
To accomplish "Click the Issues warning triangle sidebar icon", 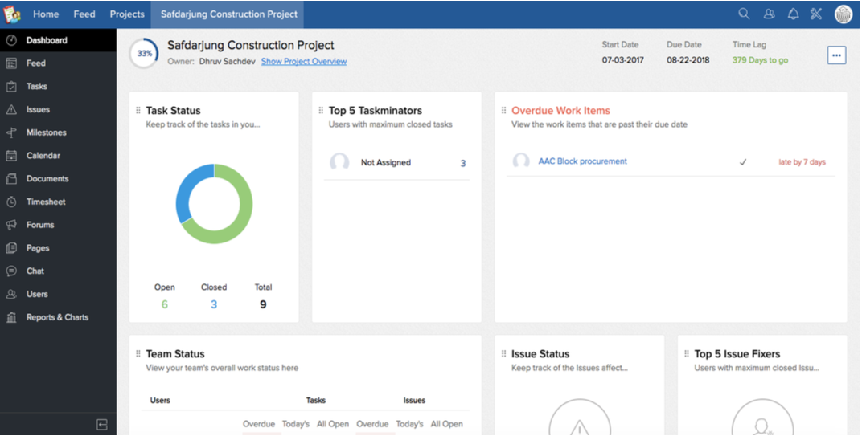I will 11,110.
